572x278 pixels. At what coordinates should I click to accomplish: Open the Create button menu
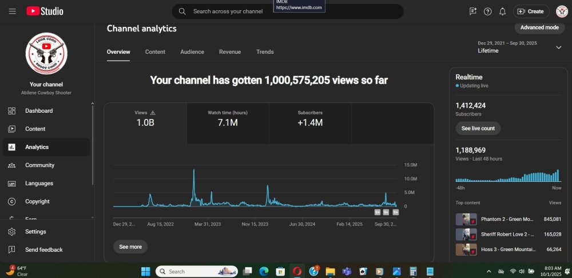[x=530, y=11]
